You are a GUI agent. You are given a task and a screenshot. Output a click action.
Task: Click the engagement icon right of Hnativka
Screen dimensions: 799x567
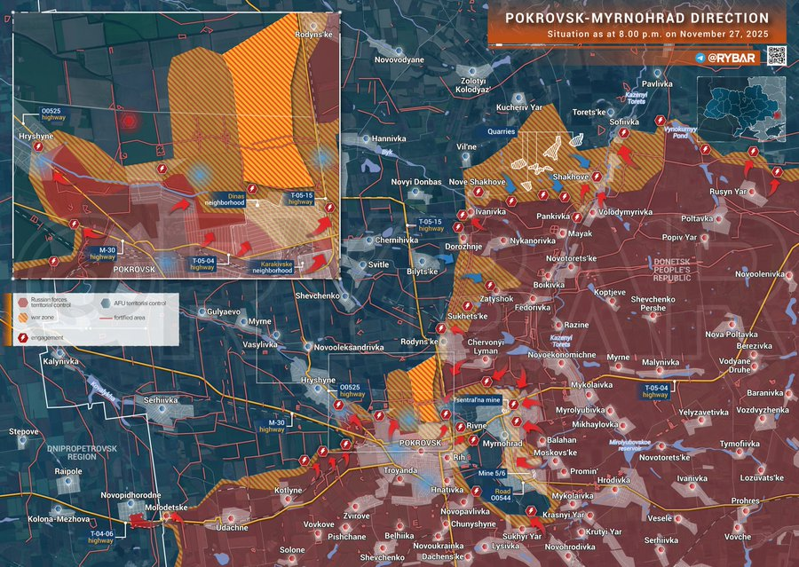(x=477, y=491)
